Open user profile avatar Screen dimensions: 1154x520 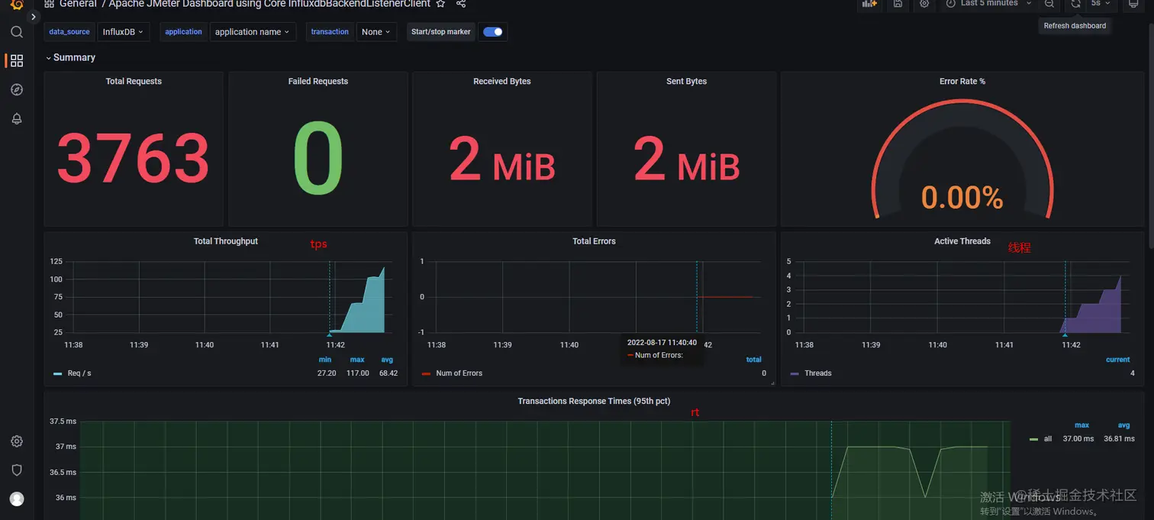[17, 499]
